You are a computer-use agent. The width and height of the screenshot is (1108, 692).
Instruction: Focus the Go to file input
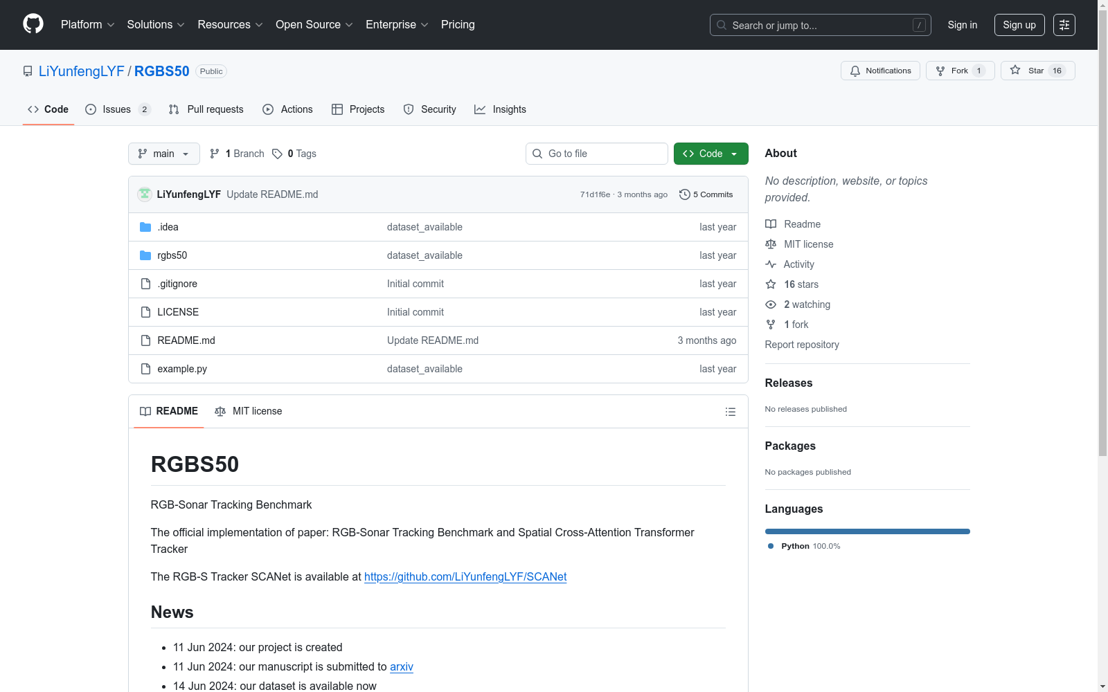[597, 154]
